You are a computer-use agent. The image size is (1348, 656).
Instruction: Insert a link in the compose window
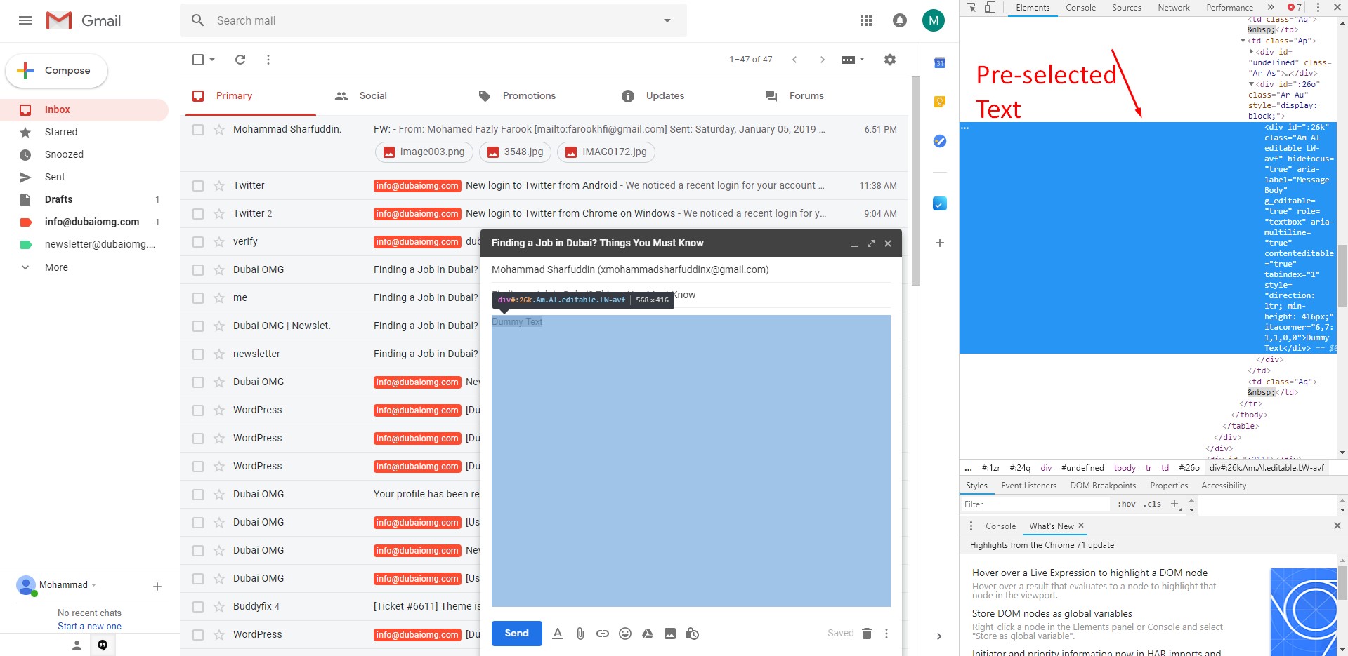click(x=603, y=634)
